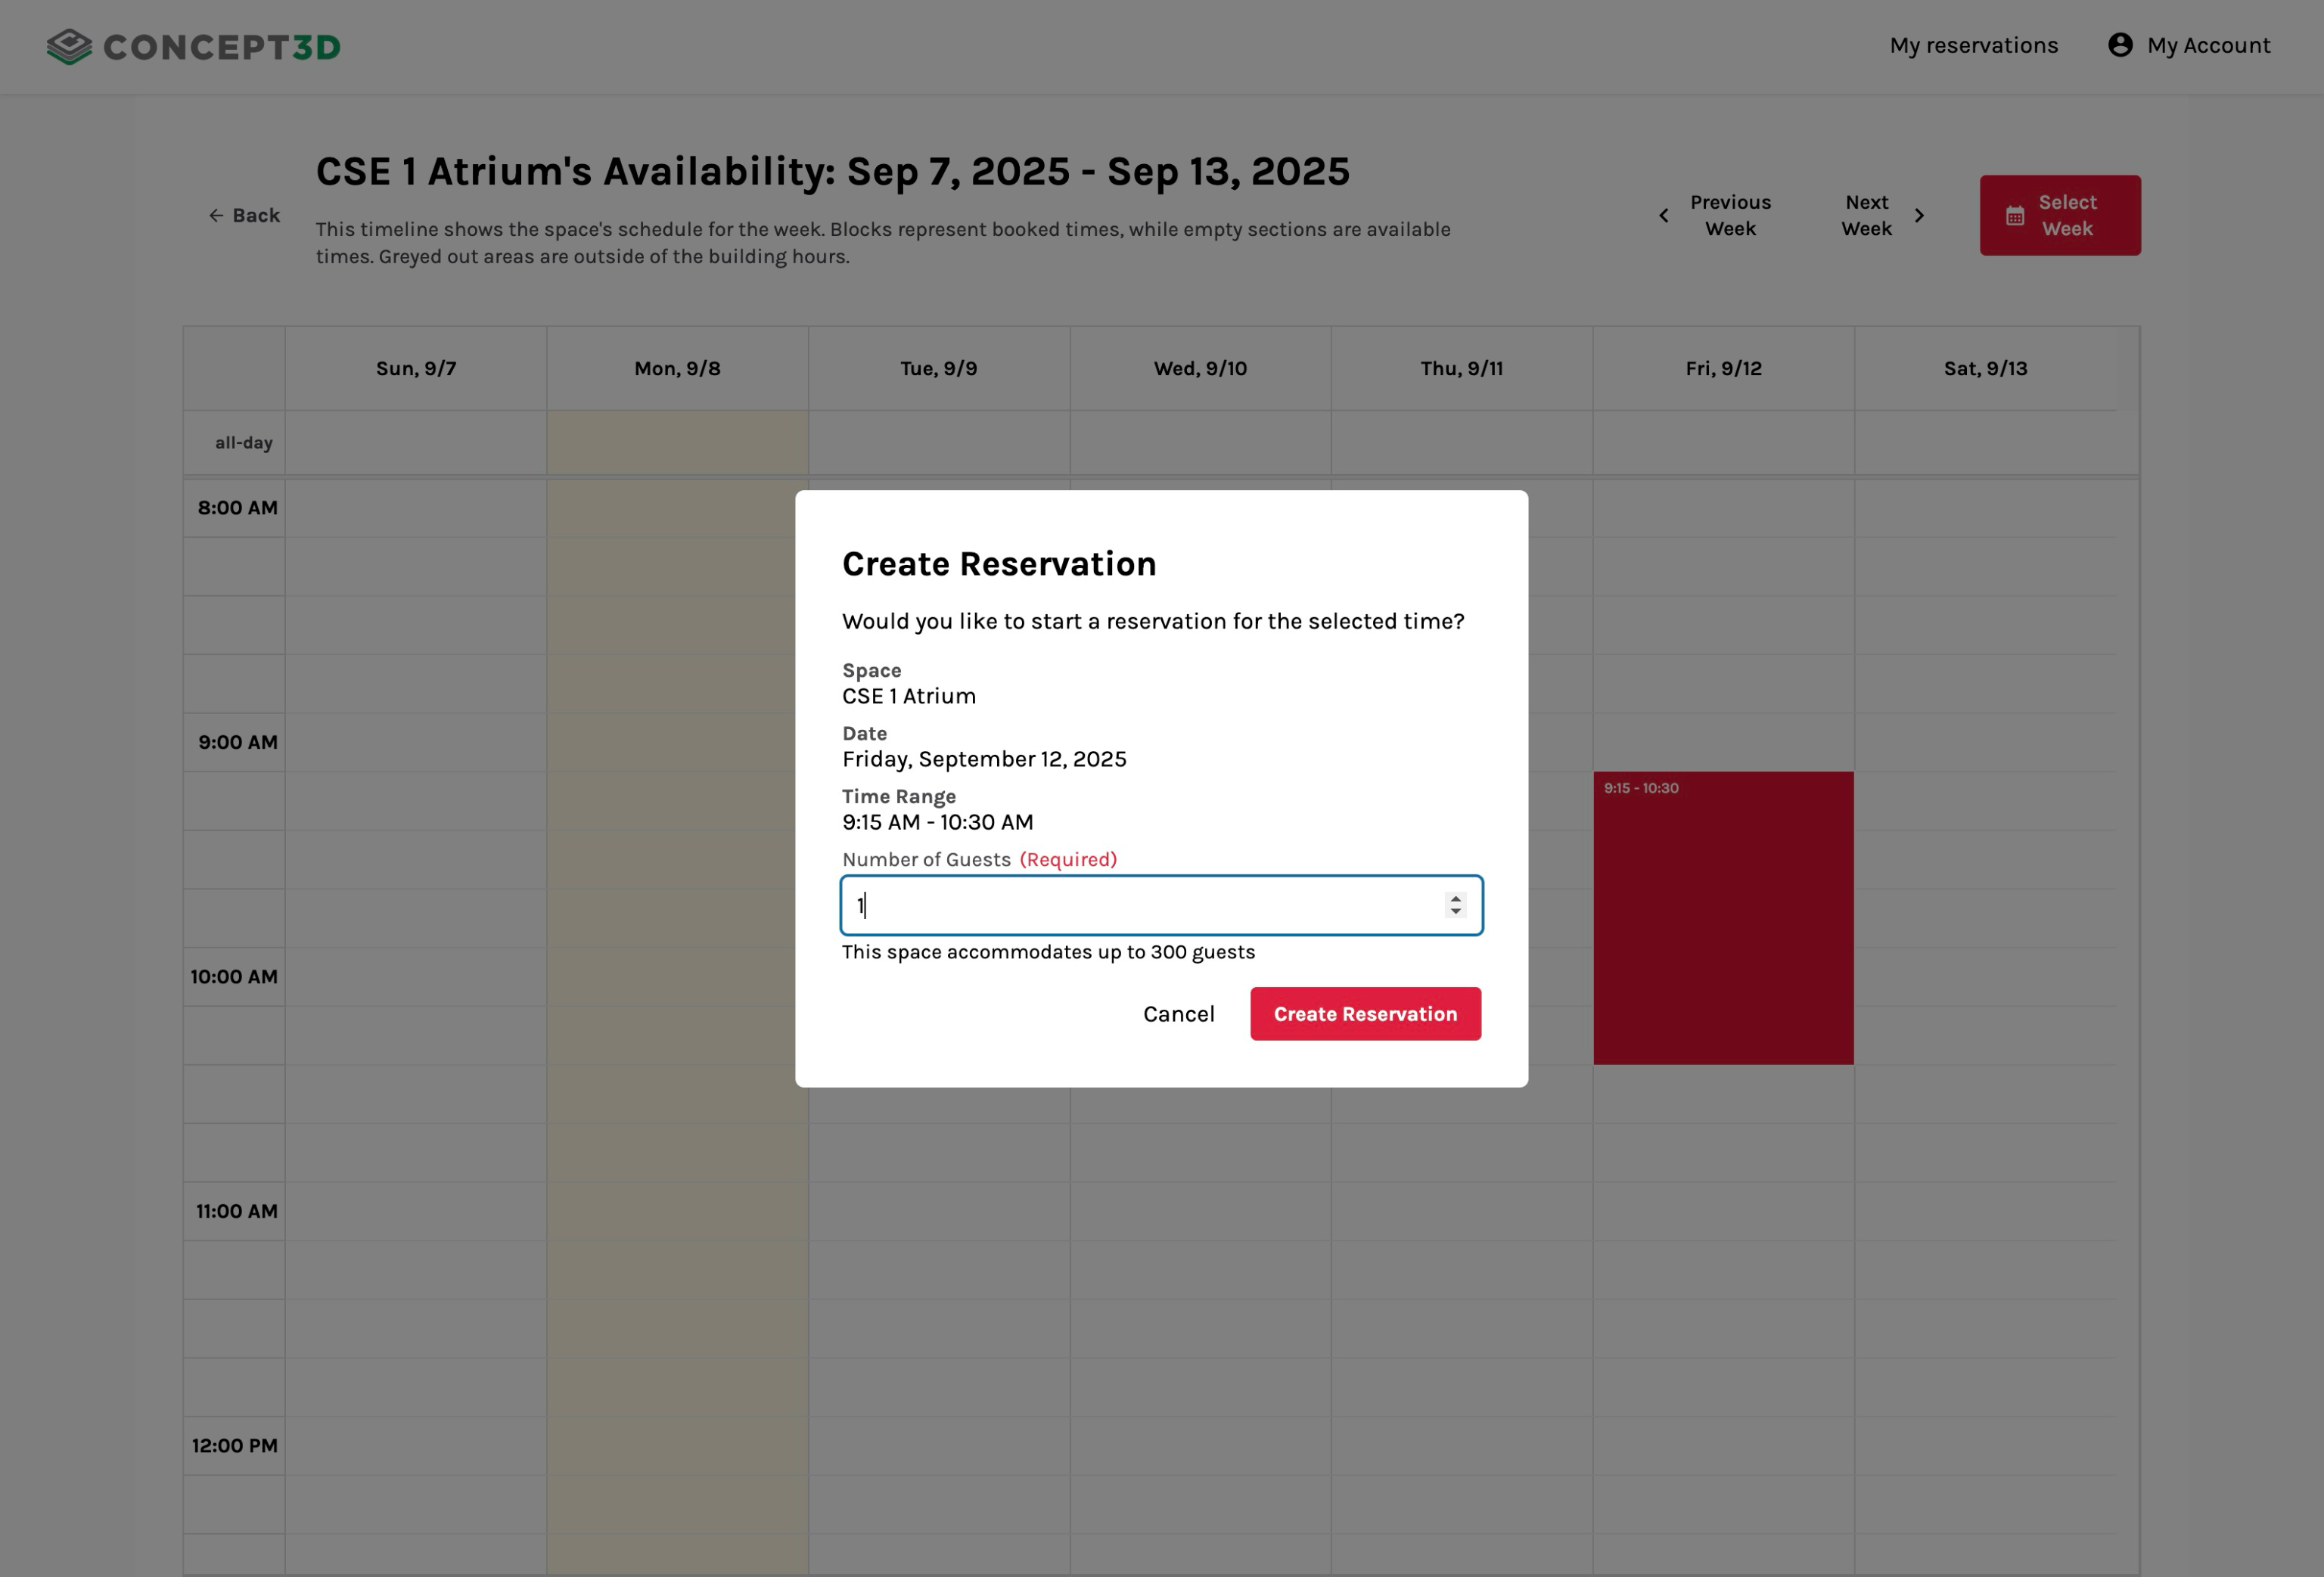The width and height of the screenshot is (2324, 1577).
Task: Click the Previous Week left chevron
Action: pyautogui.click(x=1664, y=216)
